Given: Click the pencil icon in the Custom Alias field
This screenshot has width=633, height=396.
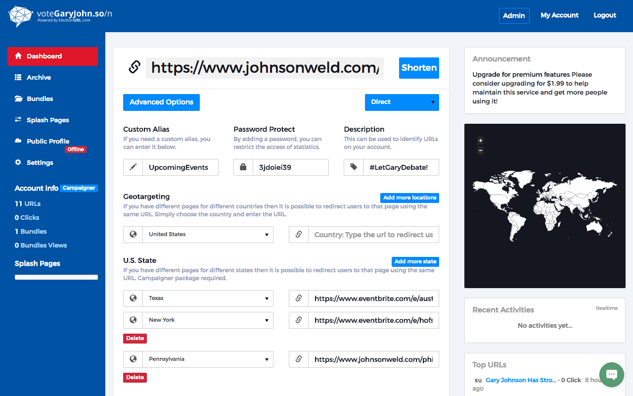Looking at the screenshot, I should tap(133, 167).
